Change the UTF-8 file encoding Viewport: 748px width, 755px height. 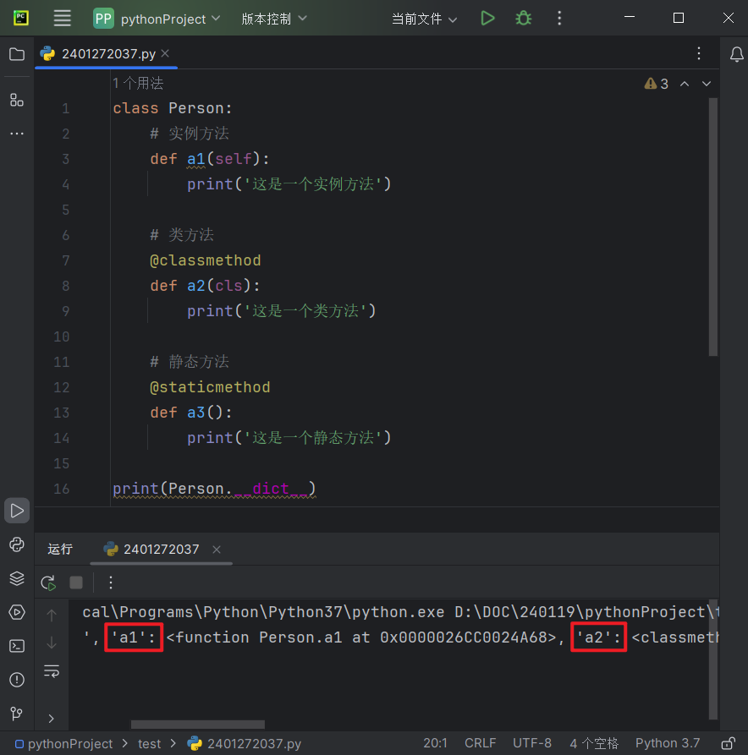(532, 743)
